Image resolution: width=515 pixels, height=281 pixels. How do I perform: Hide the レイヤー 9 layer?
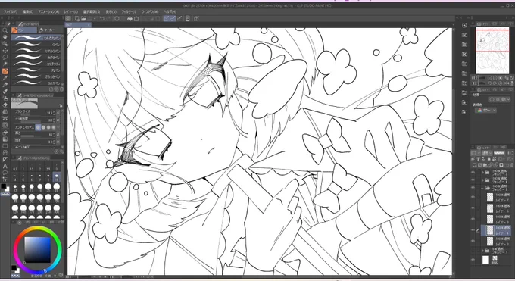click(473, 219)
